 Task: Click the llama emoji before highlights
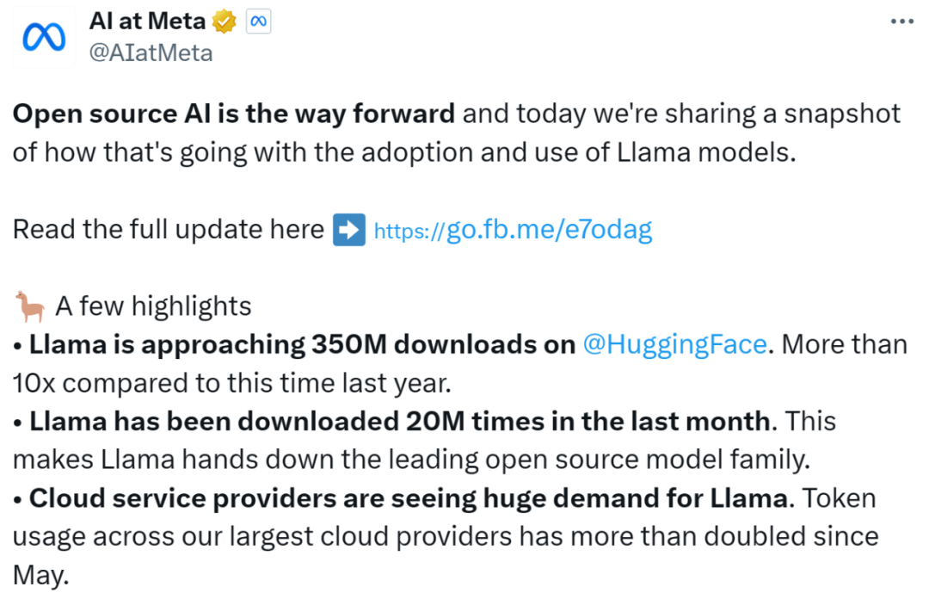[29, 306]
